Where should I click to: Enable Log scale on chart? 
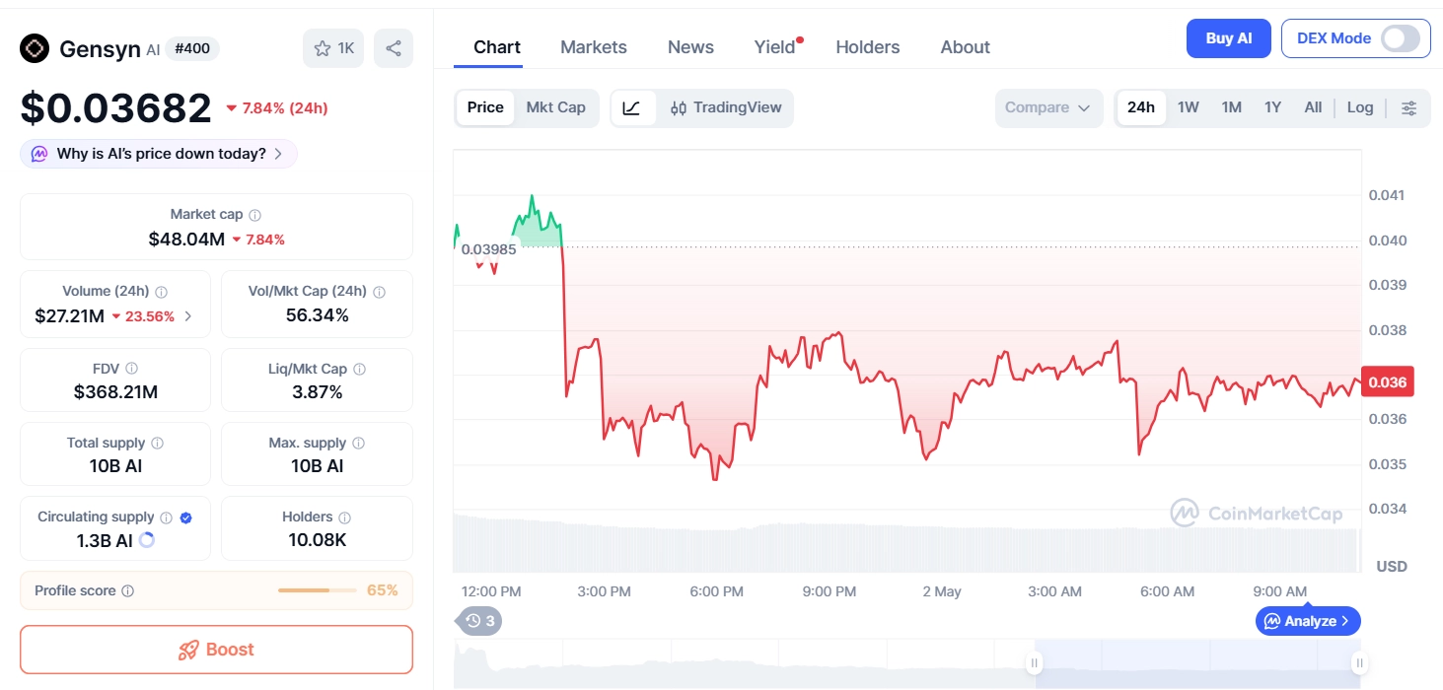click(x=1360, y=107)
